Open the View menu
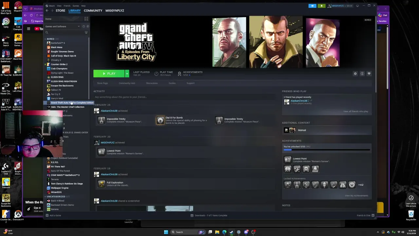Screen dimensions: 419x236 (x=59, y=6)
